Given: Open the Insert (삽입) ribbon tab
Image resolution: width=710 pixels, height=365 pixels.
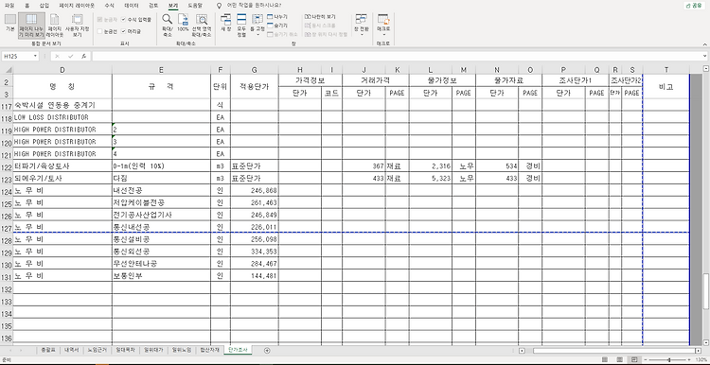Looking at the screenshot, I should pos(44,6).
